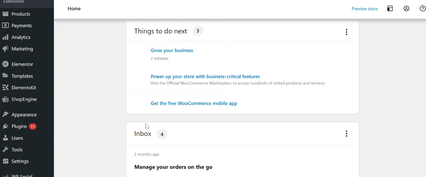The width and height of the screenshot is (426, 177).
Task: Click the ShopEngine basket icon
Action: [x=5, y=99]
